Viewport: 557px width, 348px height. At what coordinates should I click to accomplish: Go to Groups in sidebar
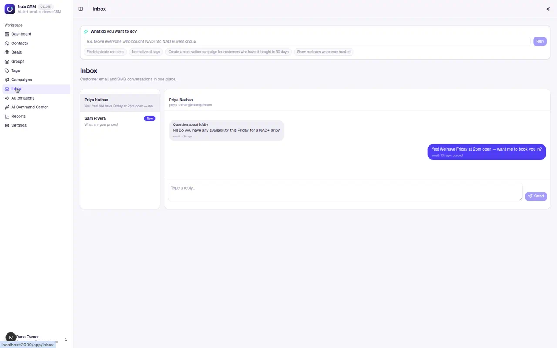tap(37, 61)
